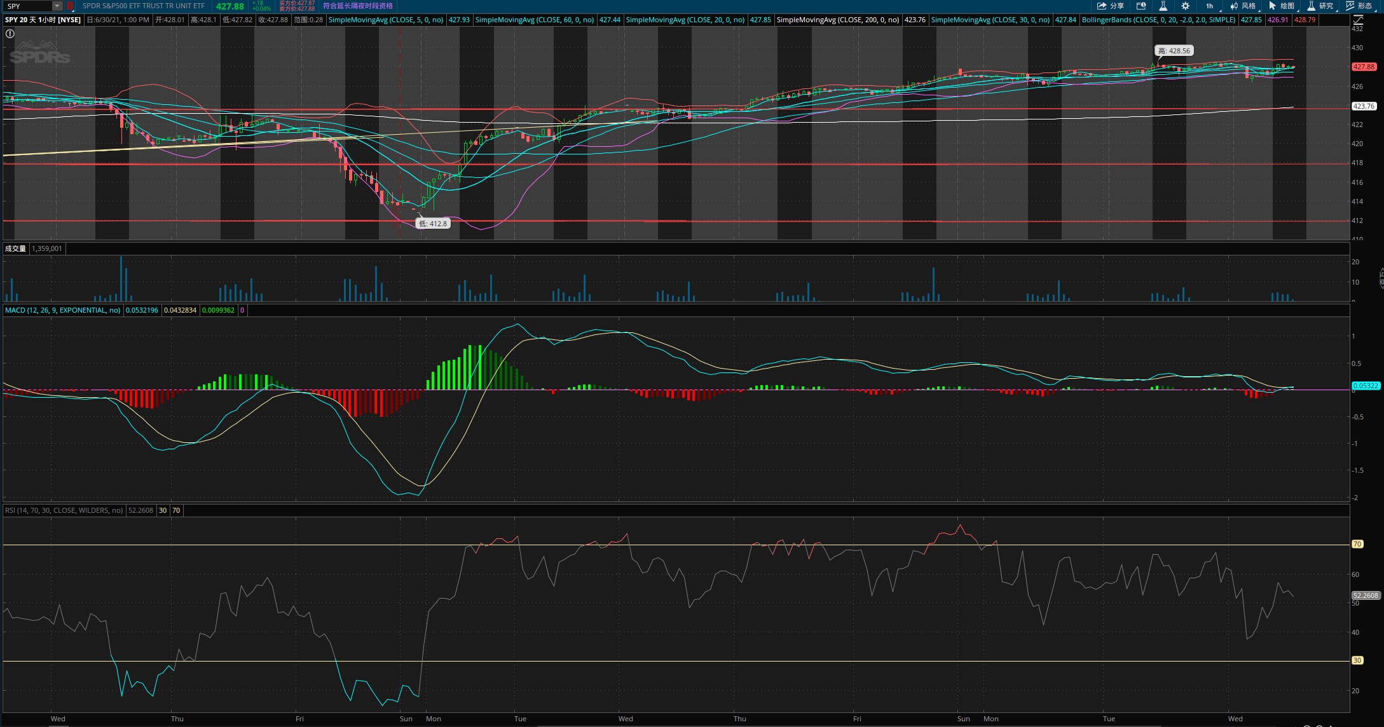This screenshot has width=1384, height=727.
Task: Select the SimpleMovingAvg (CLOSE, 5, 0, no) label
Action: pyautogui.click(x=386, y=20)
